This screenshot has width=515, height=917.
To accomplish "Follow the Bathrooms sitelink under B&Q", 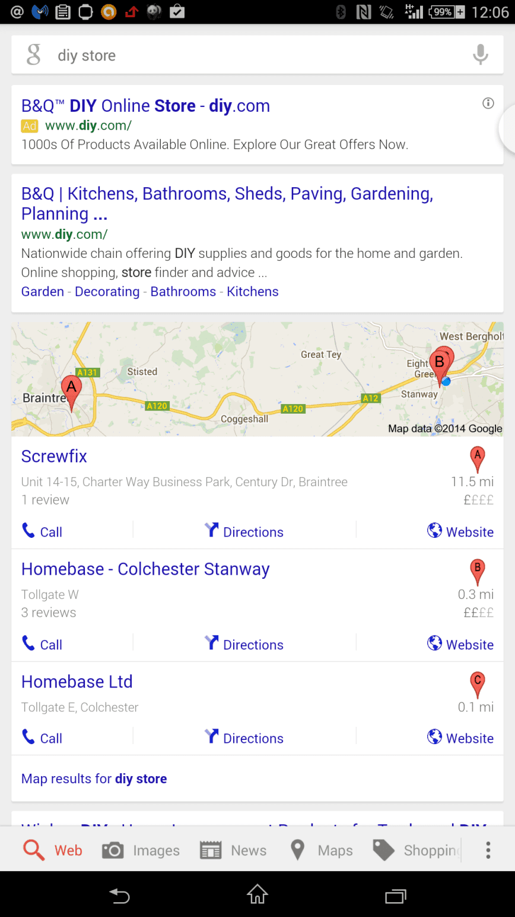I will (183, 291).
